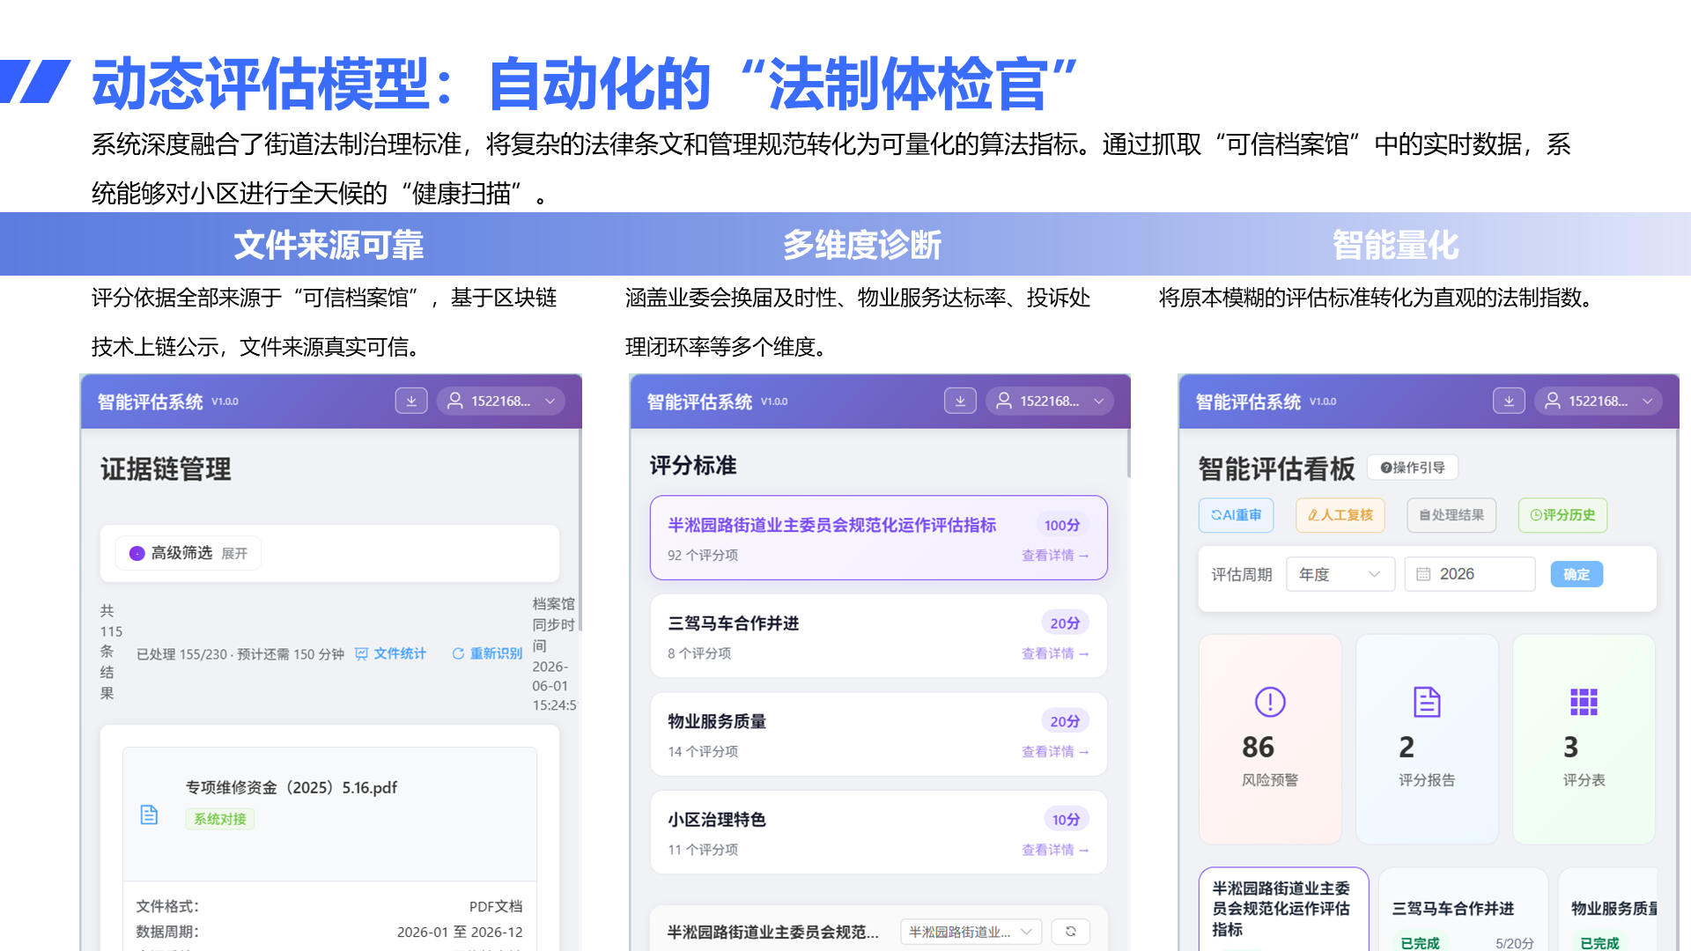The image size is (1691, 951).
Task: Click the 10分 badge on 小区治理特色
Action: click(1066, 819)
